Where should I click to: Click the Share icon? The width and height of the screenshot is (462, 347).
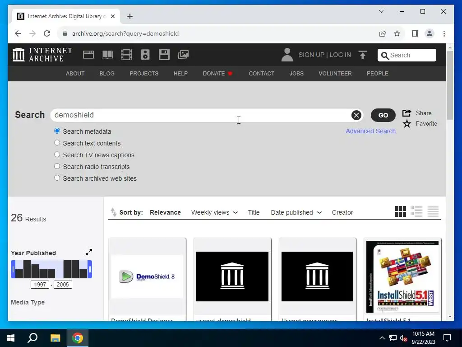click(x=407, y=113)
